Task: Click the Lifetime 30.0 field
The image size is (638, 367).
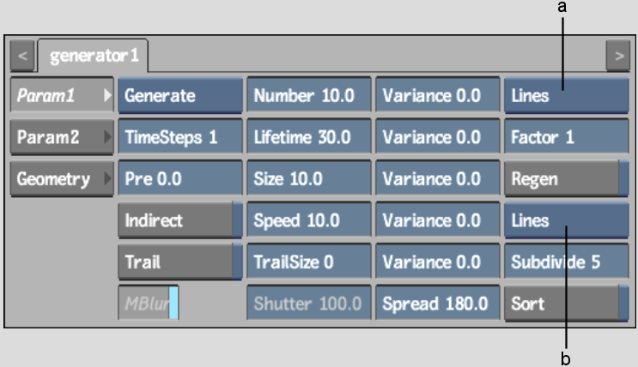Action: coord(309,137)
